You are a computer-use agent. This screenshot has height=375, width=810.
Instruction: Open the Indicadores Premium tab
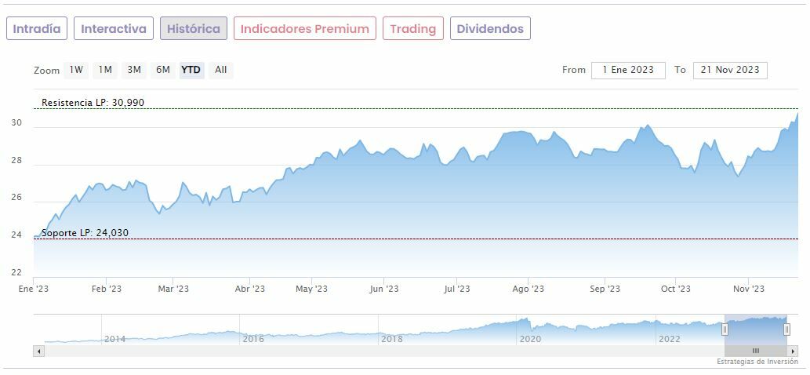coord(304,29)
